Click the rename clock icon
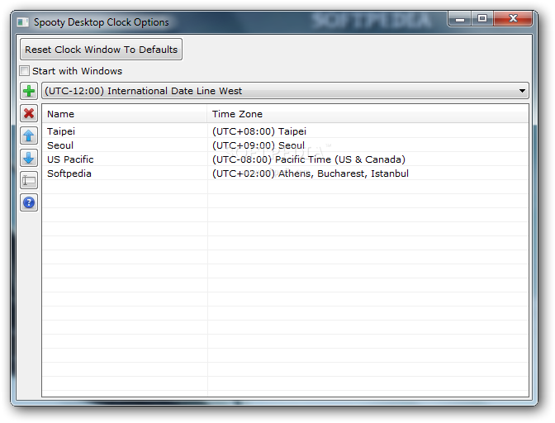Screen dimensions: 555x423 29,180
